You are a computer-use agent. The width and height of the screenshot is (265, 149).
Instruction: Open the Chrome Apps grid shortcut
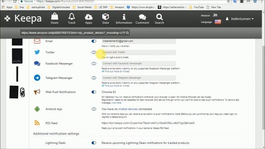[x=7, y=7]
